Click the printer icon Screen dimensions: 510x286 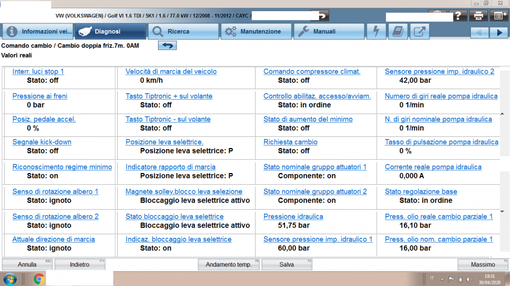coord(478,15)
